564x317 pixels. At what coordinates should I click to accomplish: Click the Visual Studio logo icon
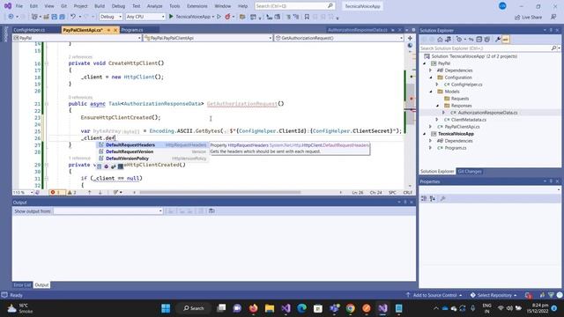click(8, 6)
